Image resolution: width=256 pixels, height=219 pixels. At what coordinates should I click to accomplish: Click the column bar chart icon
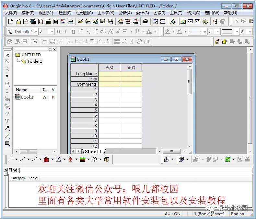46,159
